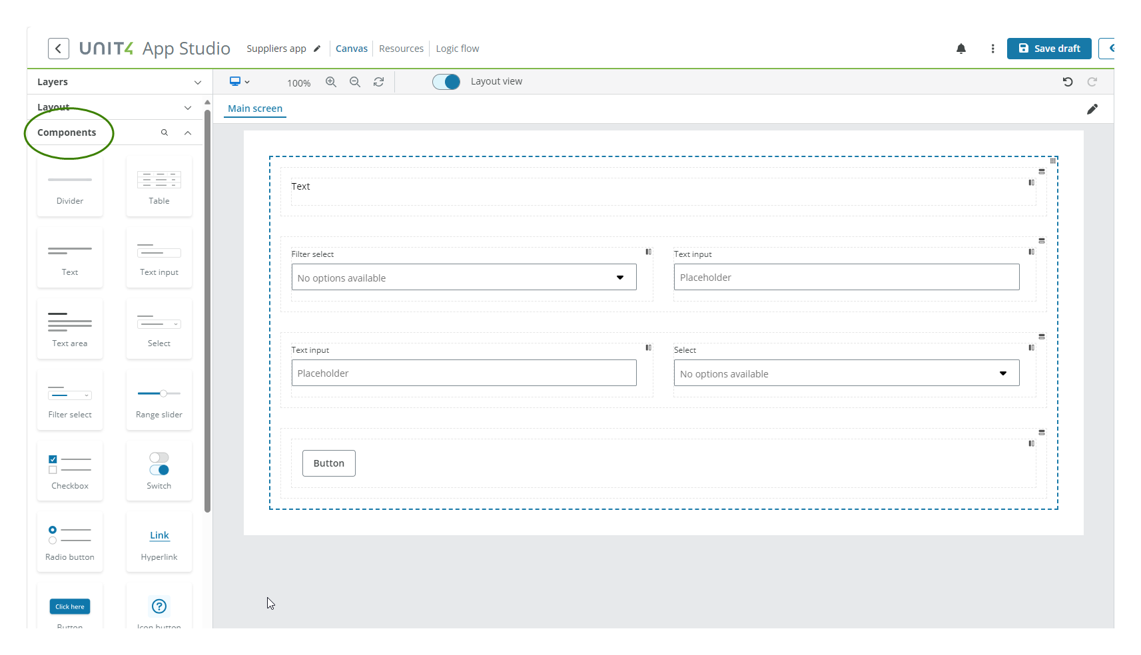
Task: Zoom out of the canvas
Action: pyautogui.click(x=355, y=82)
